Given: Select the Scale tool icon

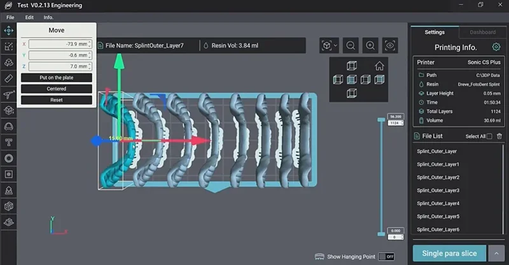Looking at the screenshot, I should [x=8, y=47].
